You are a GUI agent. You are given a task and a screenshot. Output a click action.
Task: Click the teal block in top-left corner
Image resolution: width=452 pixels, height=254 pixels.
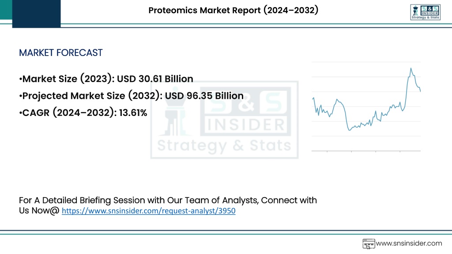(x=6, y=10)
